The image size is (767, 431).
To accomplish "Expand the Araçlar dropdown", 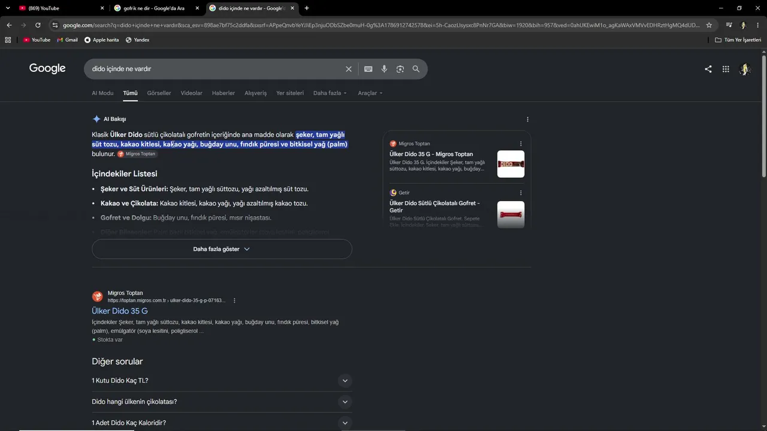I will 370,93.
